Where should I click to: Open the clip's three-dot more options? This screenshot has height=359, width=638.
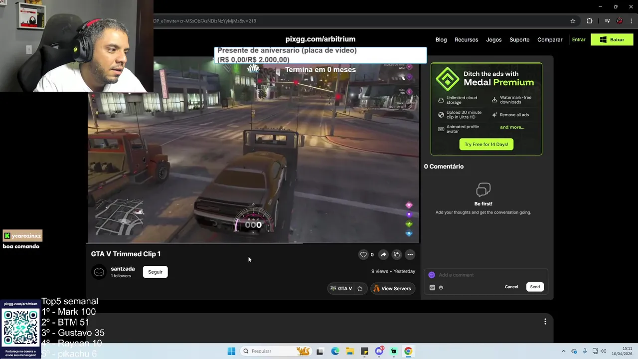coord(410,254)
